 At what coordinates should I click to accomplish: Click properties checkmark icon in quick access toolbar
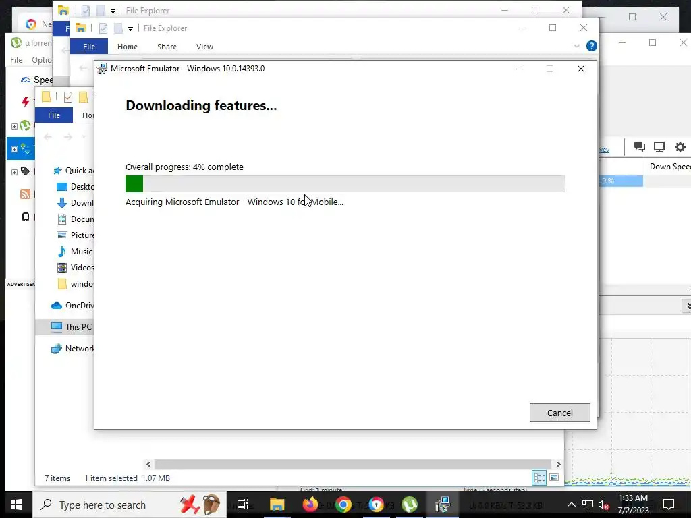pos(103,28)
